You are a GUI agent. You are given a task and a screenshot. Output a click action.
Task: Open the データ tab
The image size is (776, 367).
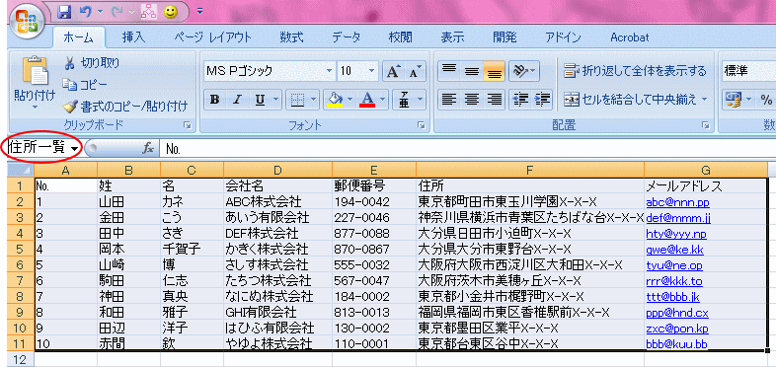[346, 37]
